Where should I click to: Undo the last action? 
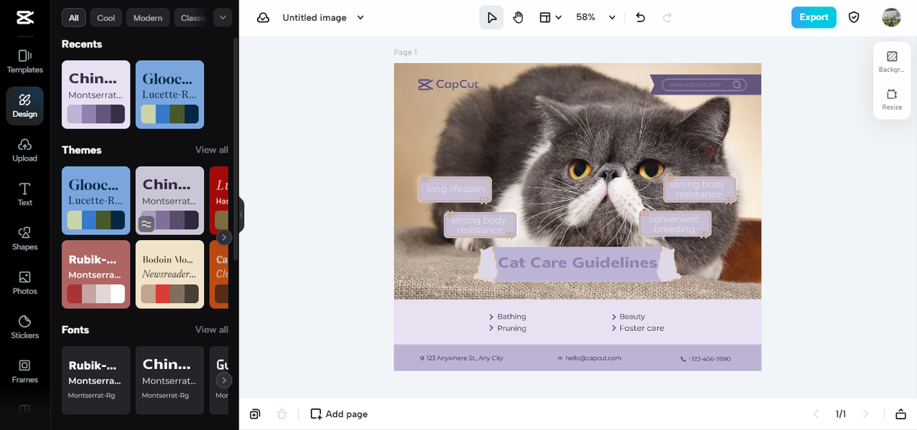pyautogui.click(x=640, y=17)
